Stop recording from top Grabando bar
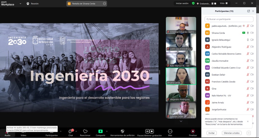Viewport: 259px width, 138px height. (x=215, y=3)
